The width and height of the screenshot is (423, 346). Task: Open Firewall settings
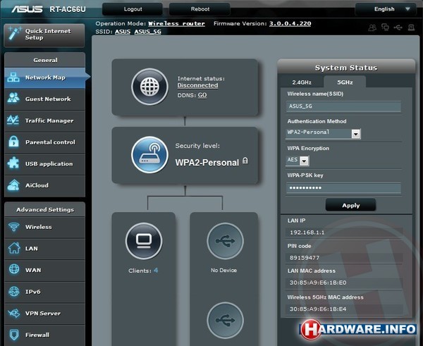coord(45,335)
